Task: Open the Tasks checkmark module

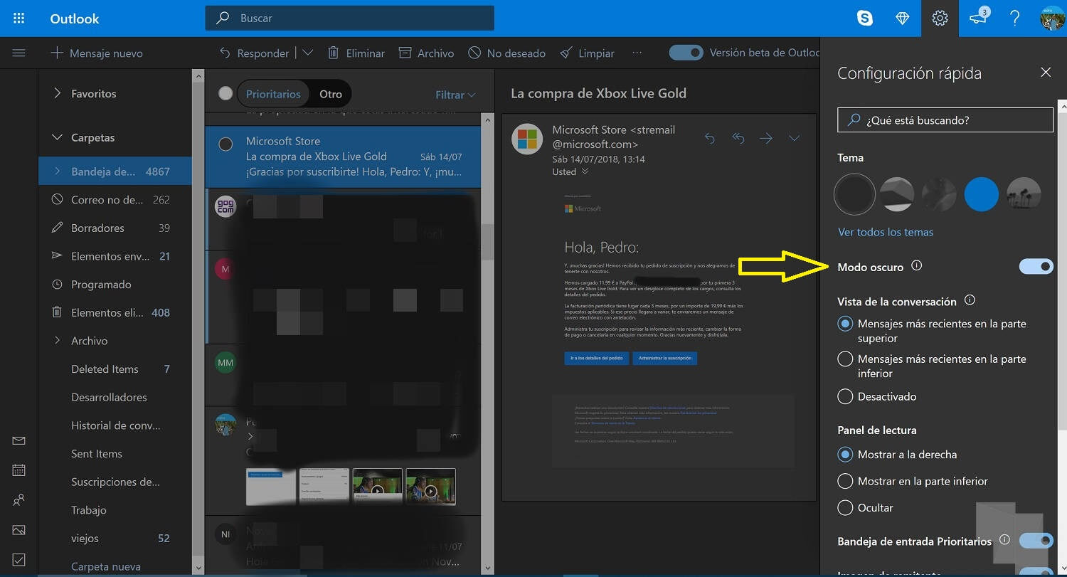Action: (19, 559)
